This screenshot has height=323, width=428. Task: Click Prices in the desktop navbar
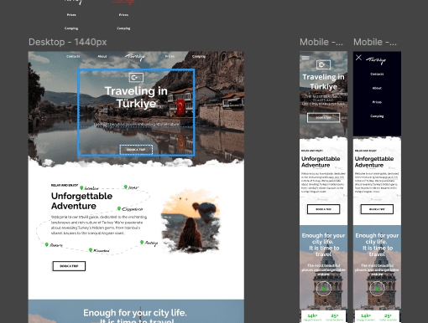170,56
